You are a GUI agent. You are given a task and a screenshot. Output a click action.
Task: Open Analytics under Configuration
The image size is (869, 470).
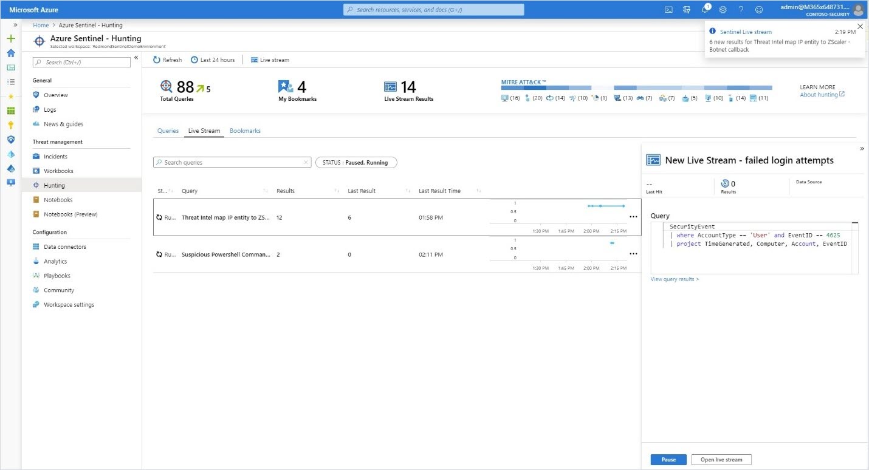click(56, 261)
